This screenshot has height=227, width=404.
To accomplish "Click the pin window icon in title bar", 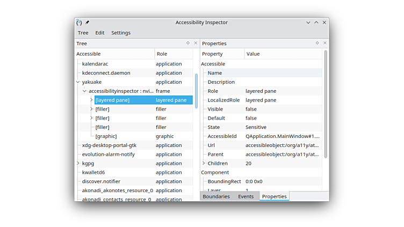I will [87, 23].
